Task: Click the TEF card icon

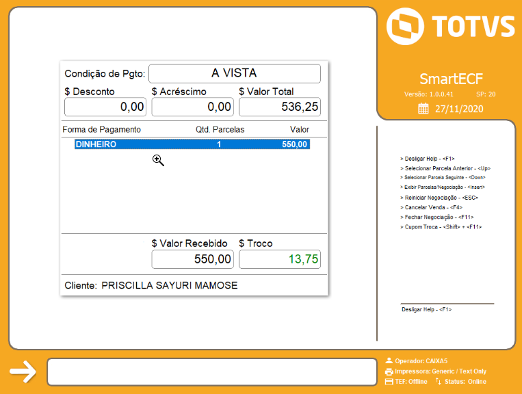Action: (389, 382)
